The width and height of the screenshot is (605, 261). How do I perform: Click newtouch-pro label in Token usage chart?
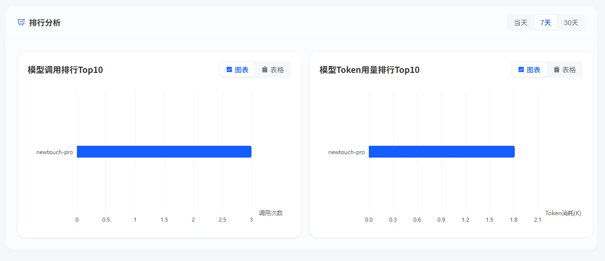pyautogui.click(x=347, y=152)
